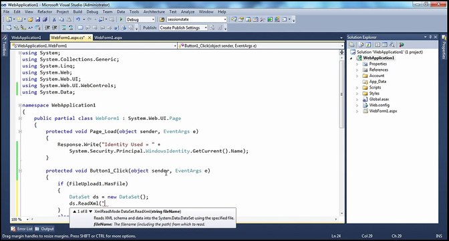Open the Architecture menu
Image resolution: width=449 pixels, height=241 pixels.
(154, 12)
